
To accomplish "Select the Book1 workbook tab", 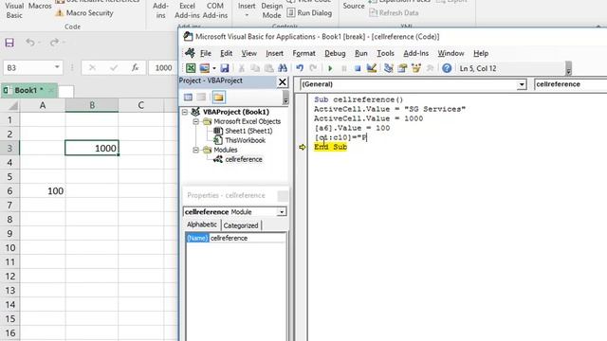I will (29, 91).
